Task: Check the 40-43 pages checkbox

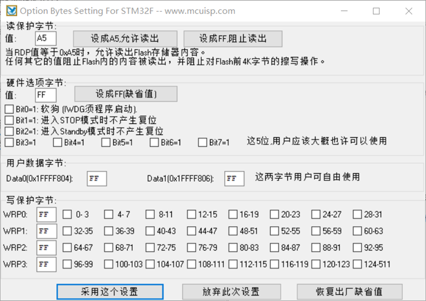Action: (x=150, y=231)
